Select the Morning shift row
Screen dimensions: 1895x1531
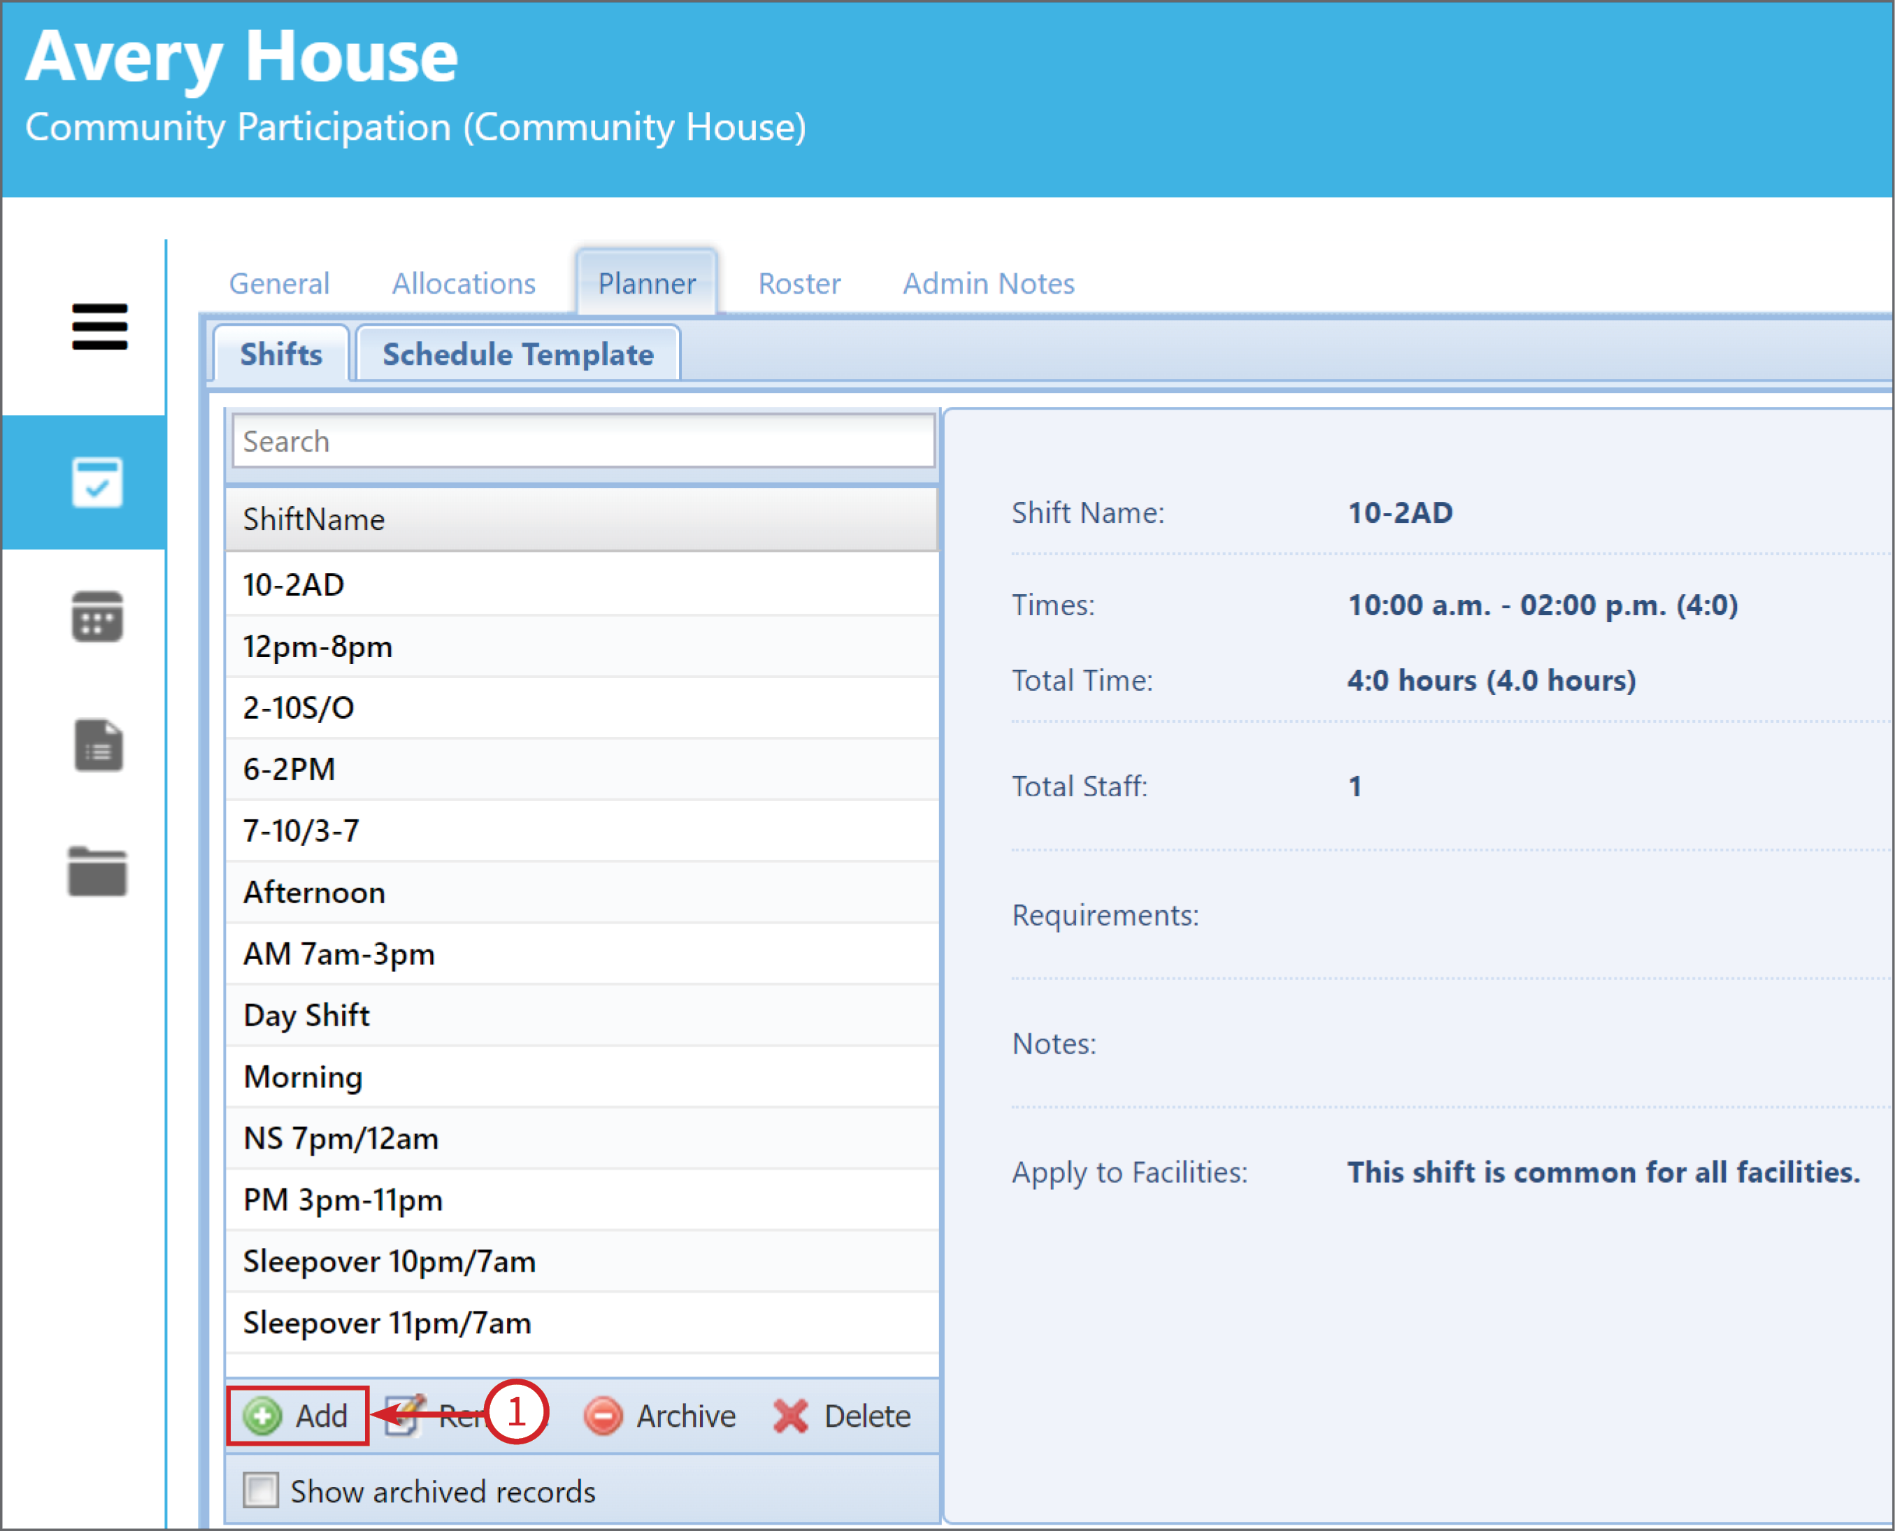581,1076
